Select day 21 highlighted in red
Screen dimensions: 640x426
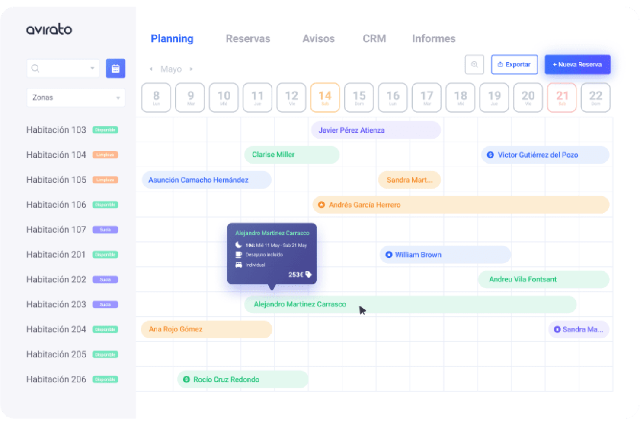point(562,98)
